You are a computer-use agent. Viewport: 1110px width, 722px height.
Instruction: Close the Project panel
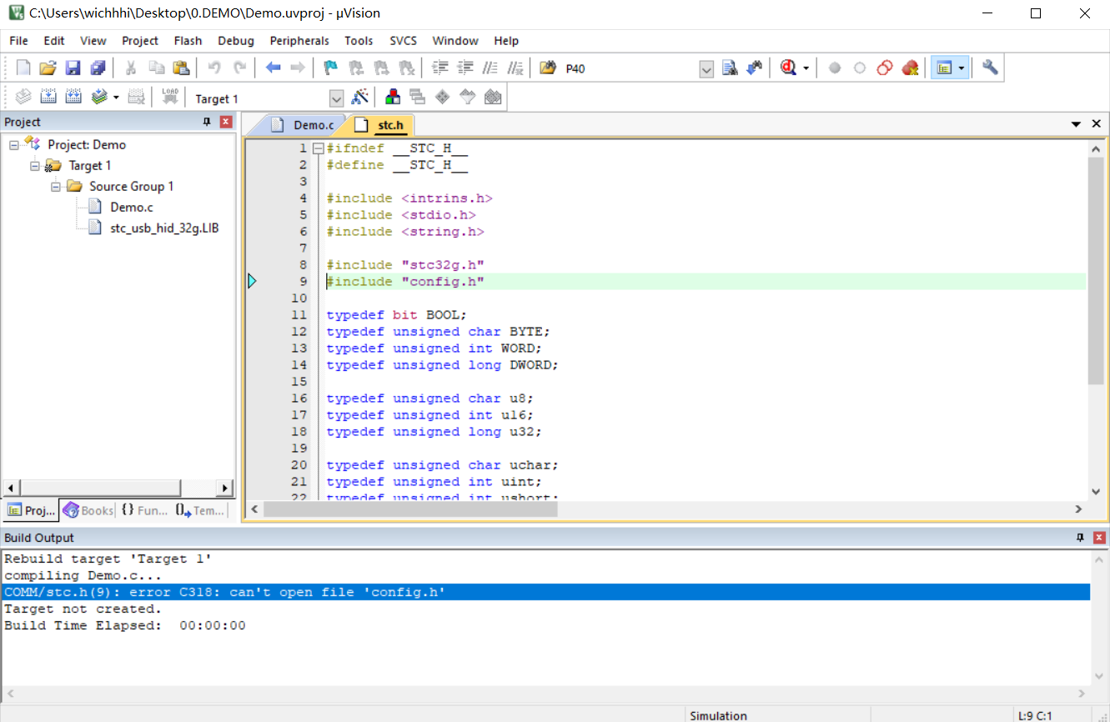tap(225, 122)
